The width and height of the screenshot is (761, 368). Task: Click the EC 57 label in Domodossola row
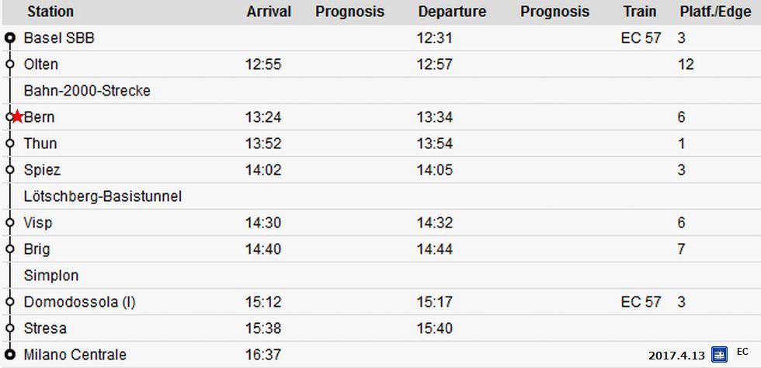click(x=641, y=302)
